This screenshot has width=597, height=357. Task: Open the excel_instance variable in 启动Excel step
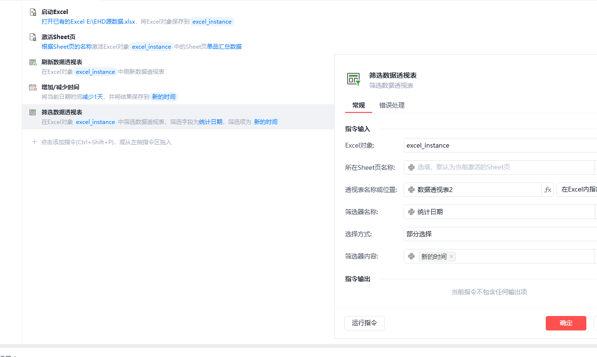click(x=212, y=22)
